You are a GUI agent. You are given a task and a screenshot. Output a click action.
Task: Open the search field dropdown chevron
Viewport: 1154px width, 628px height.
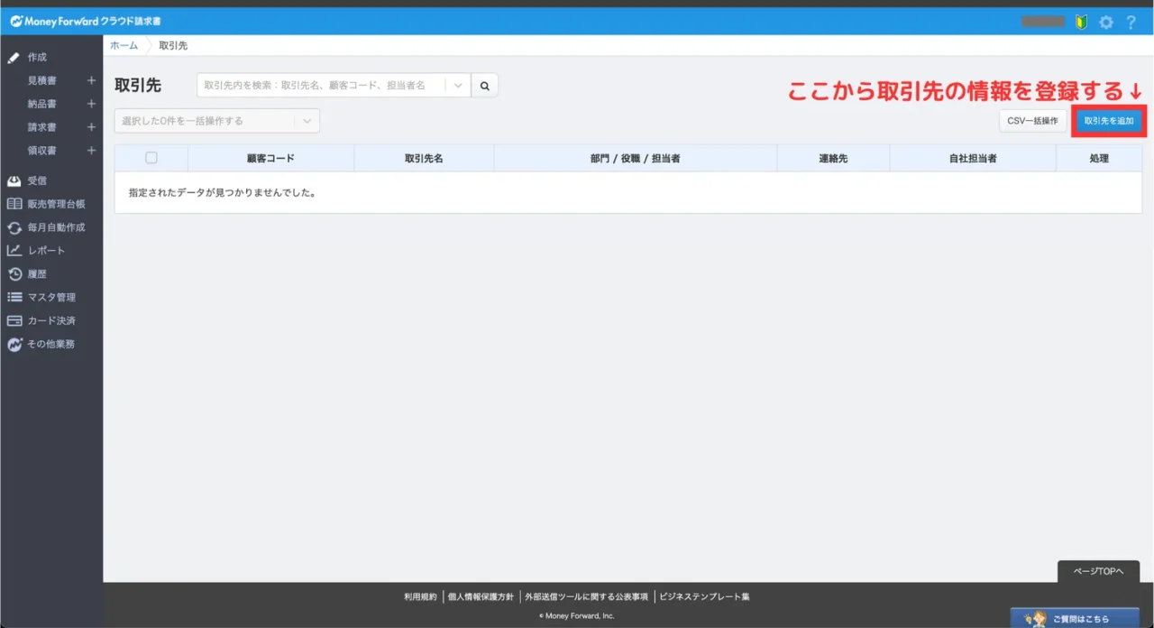click(x=458, y=86)
